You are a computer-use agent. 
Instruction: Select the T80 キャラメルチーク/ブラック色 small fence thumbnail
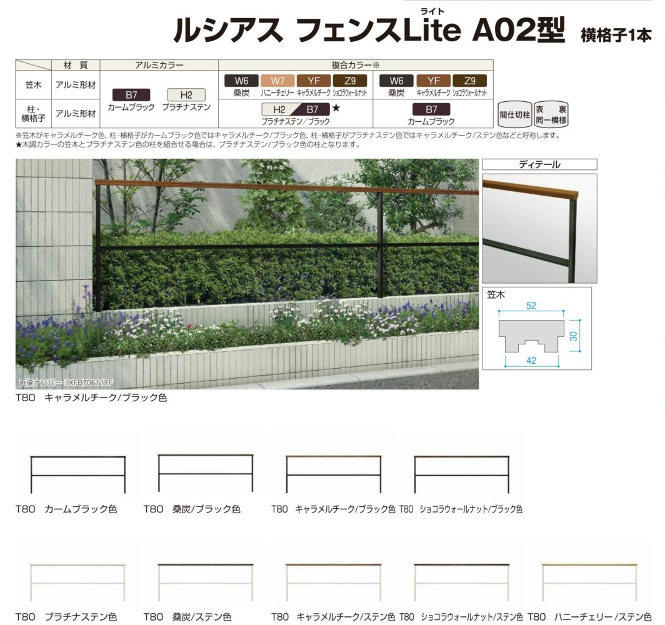pos(334,474)
